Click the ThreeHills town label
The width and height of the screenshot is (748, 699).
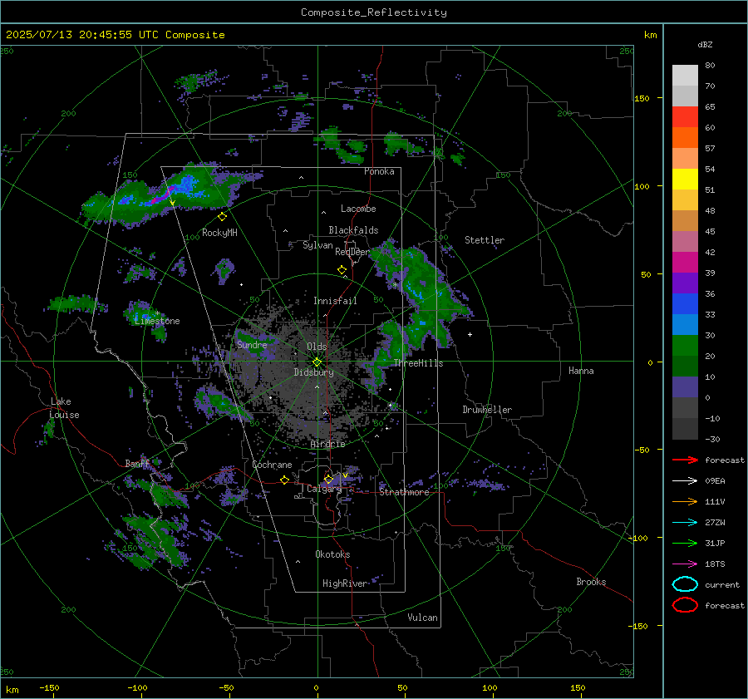point(418,363)
